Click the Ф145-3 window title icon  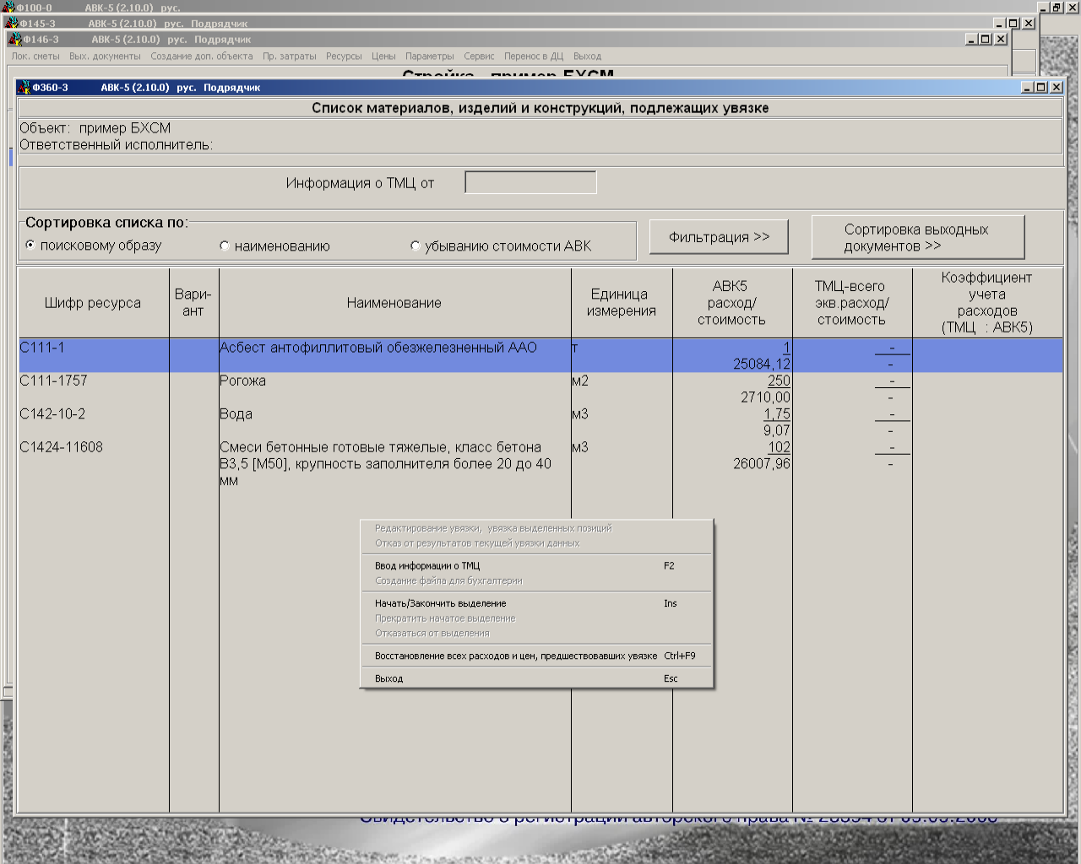[x=11, y=23]
